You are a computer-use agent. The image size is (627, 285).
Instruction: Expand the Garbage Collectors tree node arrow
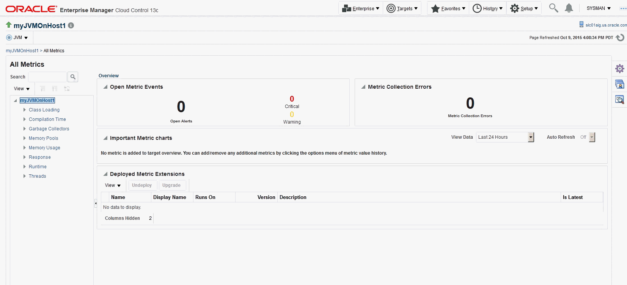coord(25,129)
